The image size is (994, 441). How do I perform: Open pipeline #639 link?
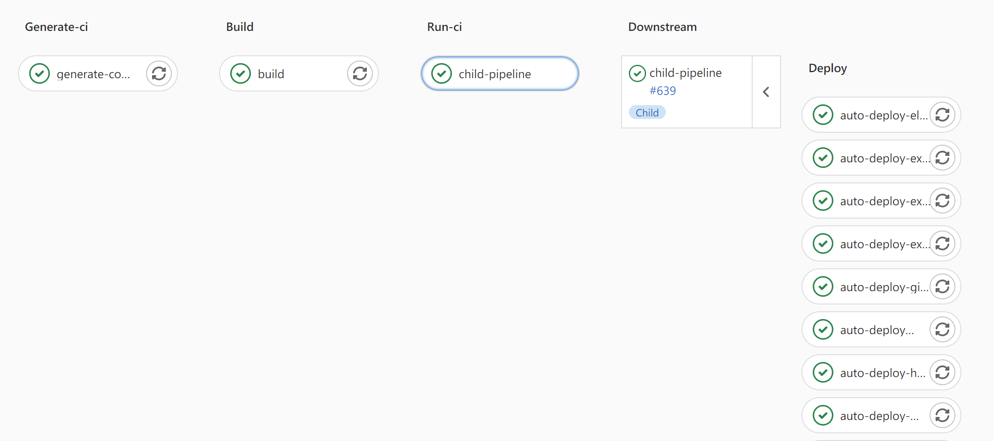663,91
